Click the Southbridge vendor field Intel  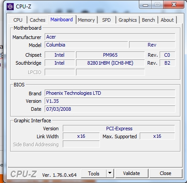pyautogui.click(x=60, y=63)
